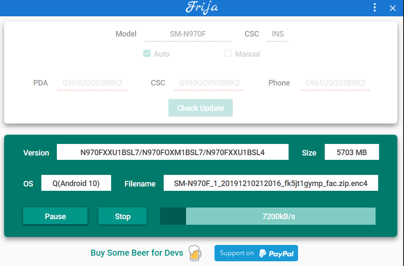Click the Support on PayPal button
This screenshot has width=404, height=266.
tap(256, 253)
